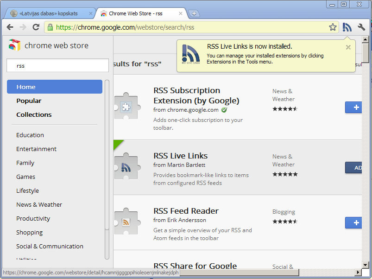The height and width of the screenshot is (279, 372).
Task: Click News & Weather label of RSS Live Links
Action: [284, 160]
